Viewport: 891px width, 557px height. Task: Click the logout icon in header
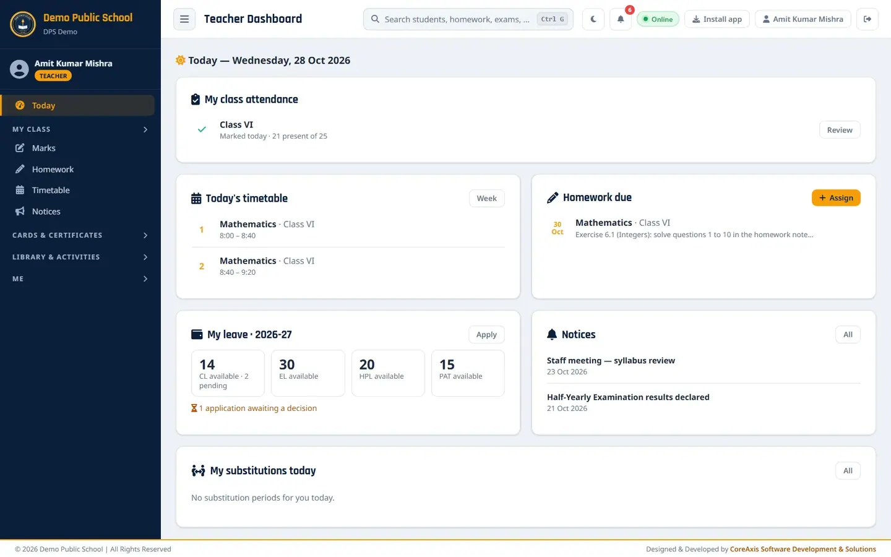coord(867,19)
